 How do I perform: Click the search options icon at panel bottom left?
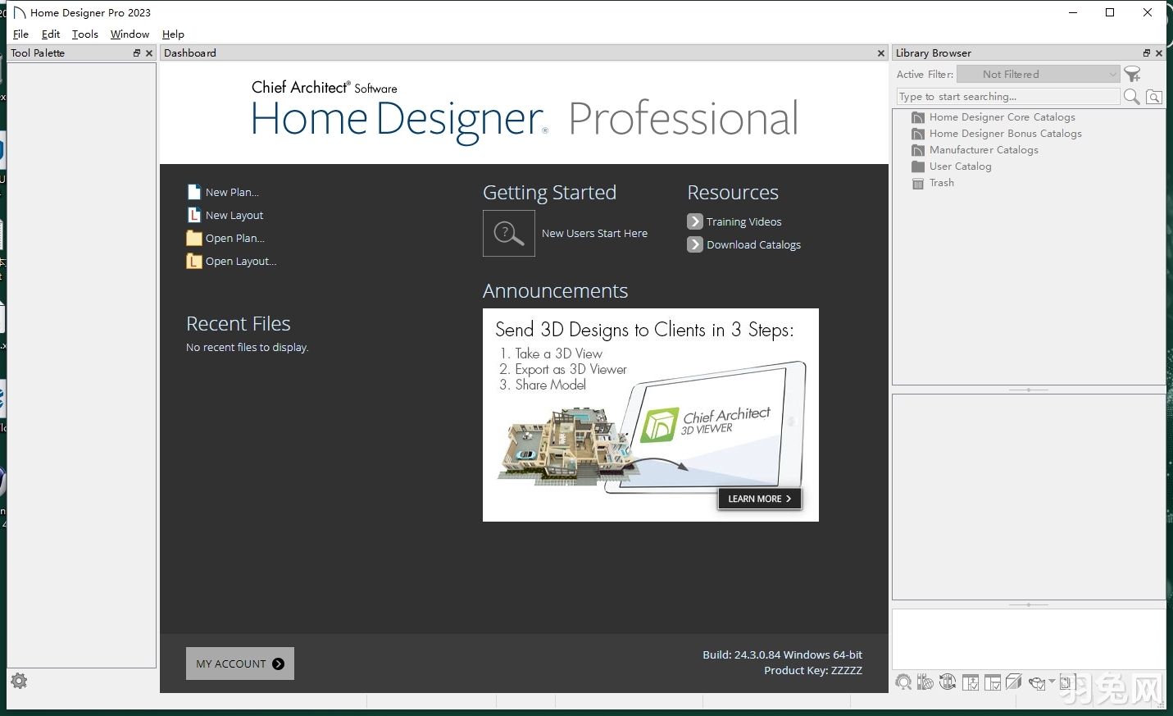[904, 682]
